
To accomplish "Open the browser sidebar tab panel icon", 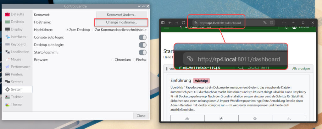I will [163, 23].
